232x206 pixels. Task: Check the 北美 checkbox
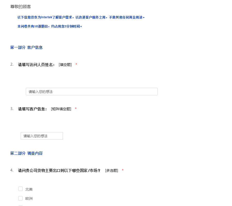tap(21, 189)
